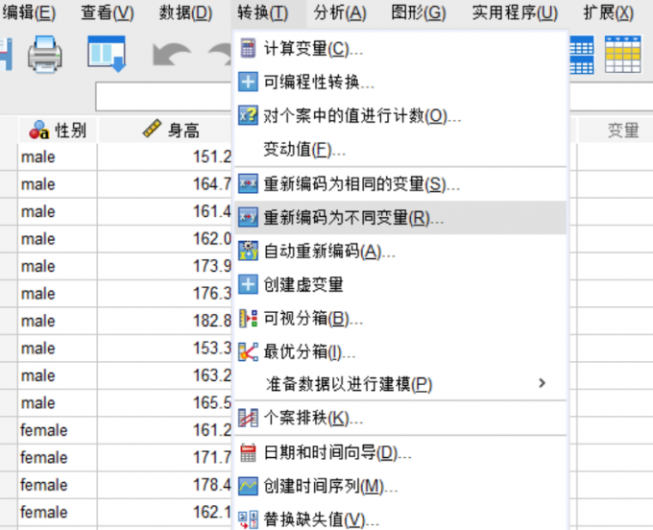Click the rank icon beside 个案排秩
Image resolution: width=653 pixels, height=530 pixels.
click(x=248, y=418)
